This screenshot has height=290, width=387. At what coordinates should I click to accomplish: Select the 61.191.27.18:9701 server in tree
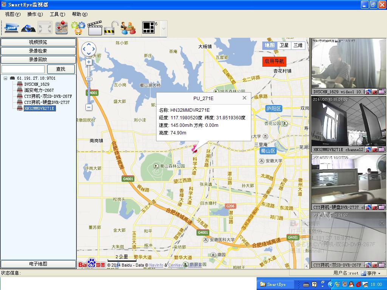click(36, 78)
